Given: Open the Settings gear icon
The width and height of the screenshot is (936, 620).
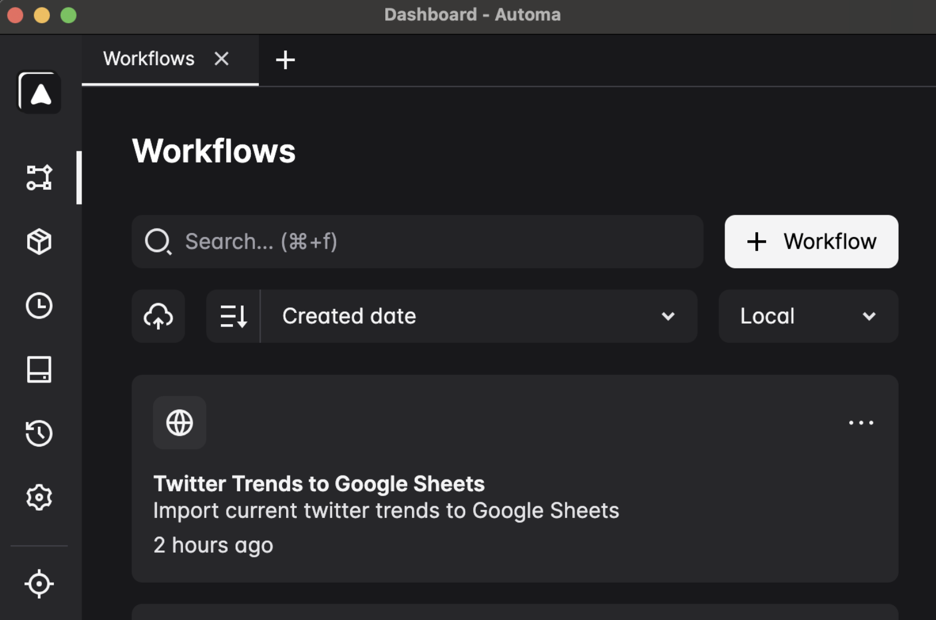Looking at the screenshot, I should (39, 498).
